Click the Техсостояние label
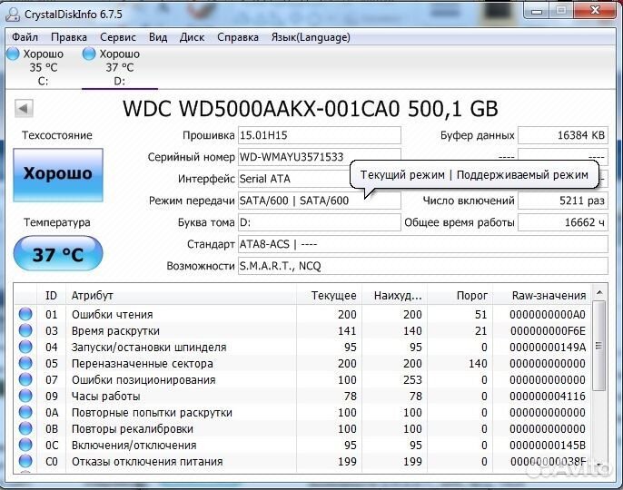This screenshot has width=623, height=490. coord(57,135)
